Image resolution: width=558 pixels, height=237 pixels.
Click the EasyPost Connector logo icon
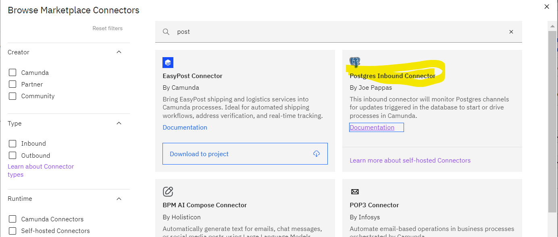[x=168, y=62]
